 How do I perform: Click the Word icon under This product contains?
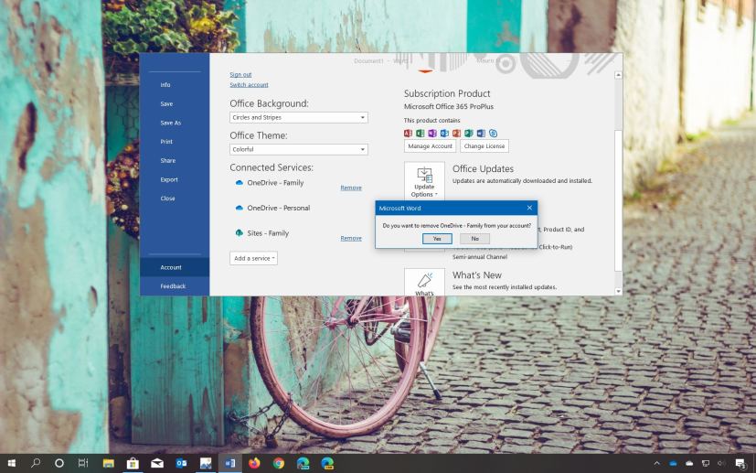(x=481, y=134)
